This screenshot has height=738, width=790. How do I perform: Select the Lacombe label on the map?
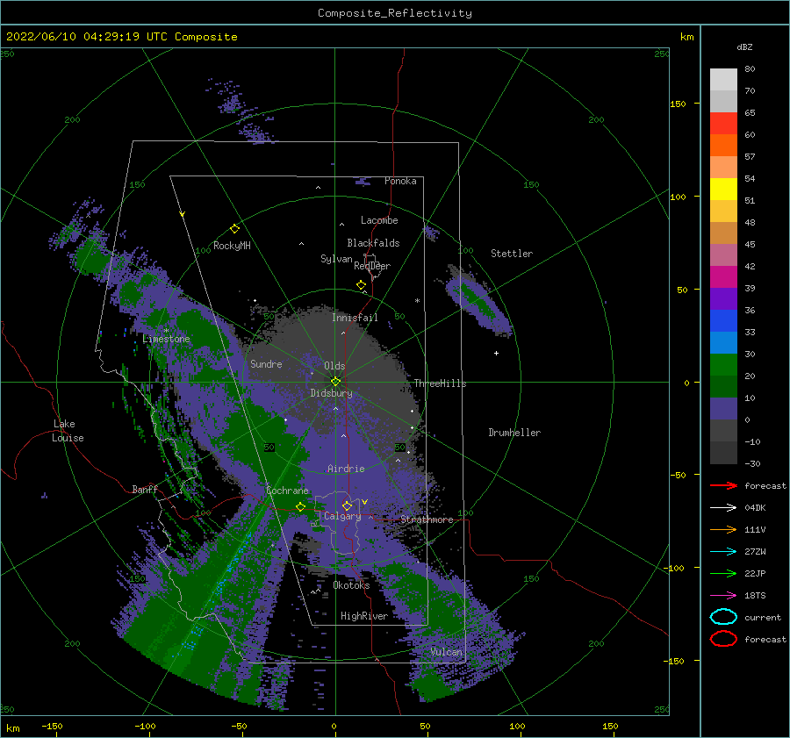coord(379,220)
